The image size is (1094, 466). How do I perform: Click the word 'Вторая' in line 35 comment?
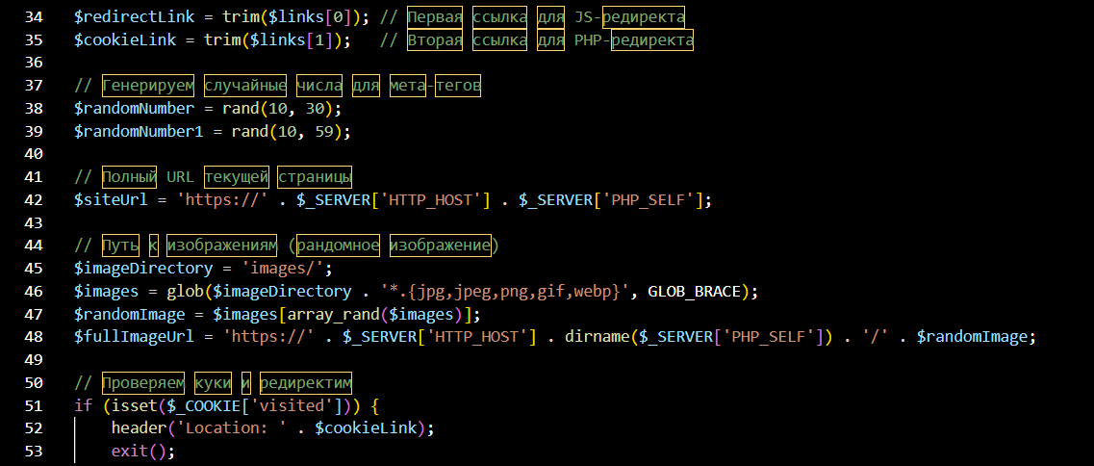pos(435,39)
